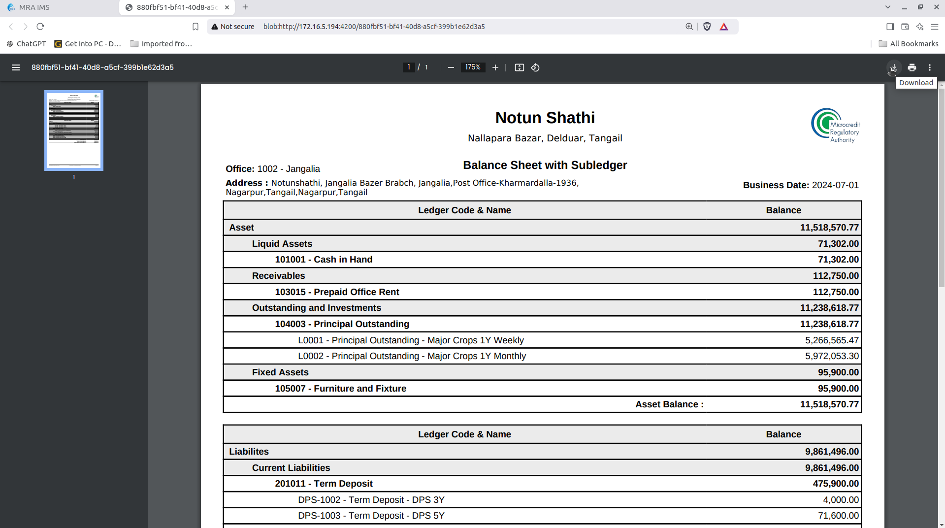Open the Brave Wallet icon
Viewport: 945px width, 528px height.
point(905,27)
